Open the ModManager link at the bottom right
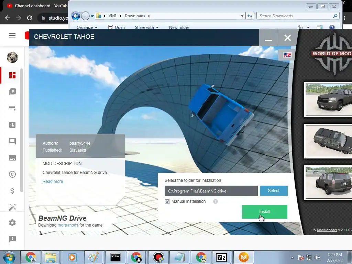 tap(327, 230)
